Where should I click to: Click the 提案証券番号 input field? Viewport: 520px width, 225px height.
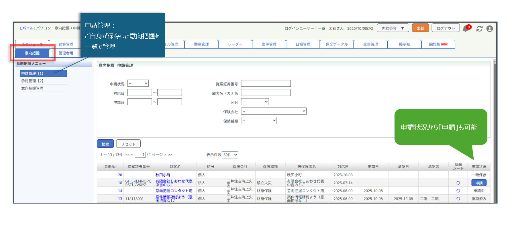(x=266, y=83)
